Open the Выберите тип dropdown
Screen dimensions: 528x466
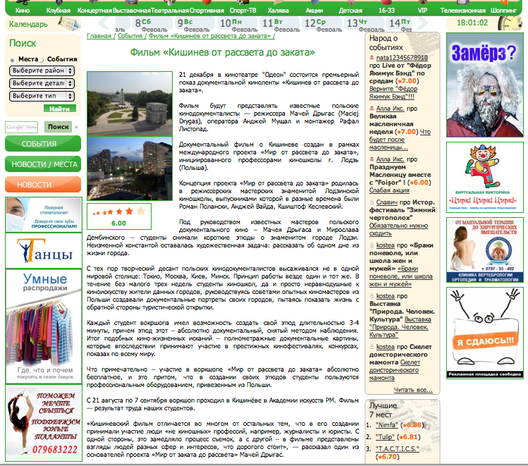pyautogui.click(x=42, y=96)
